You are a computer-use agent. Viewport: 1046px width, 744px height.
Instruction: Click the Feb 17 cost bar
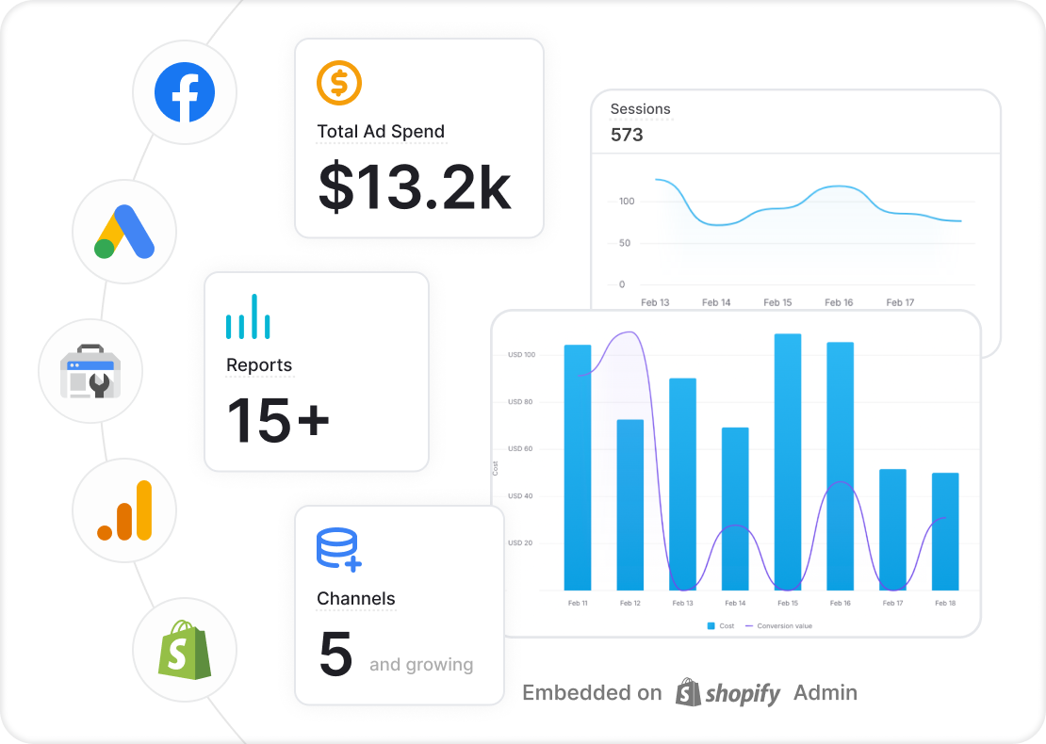click(x=892, y=530)
